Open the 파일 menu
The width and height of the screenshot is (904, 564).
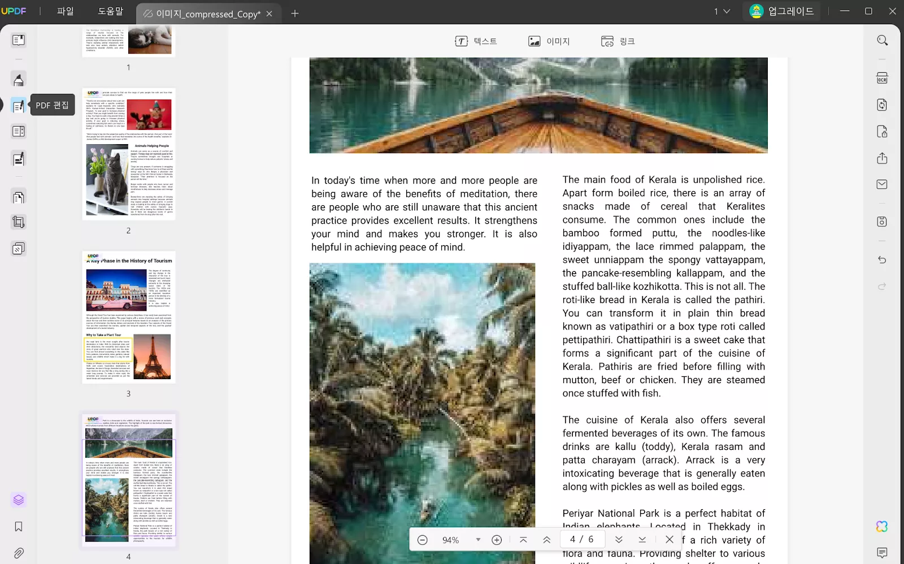(66, 11)
